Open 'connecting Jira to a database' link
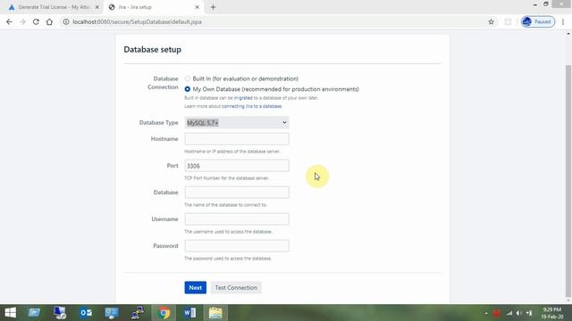 tap(252, 106)
